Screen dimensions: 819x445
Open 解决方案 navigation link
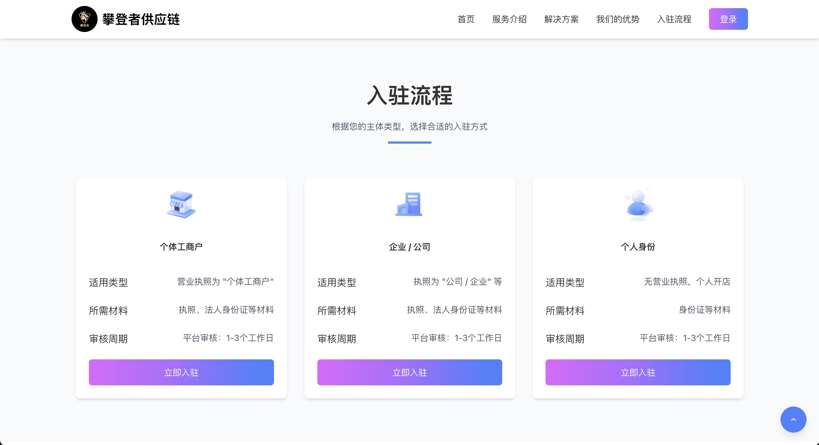(561, 19)
